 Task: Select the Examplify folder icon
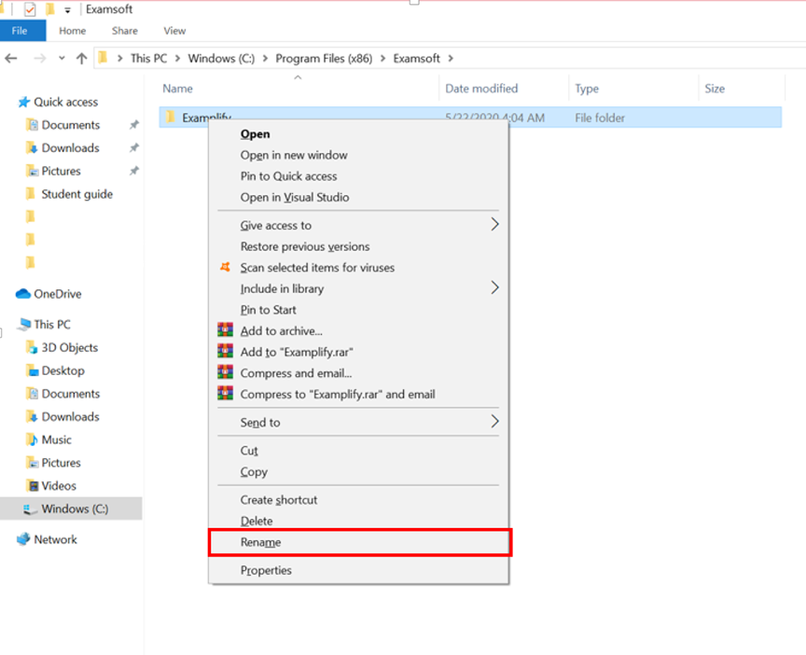tap(170, 118)
